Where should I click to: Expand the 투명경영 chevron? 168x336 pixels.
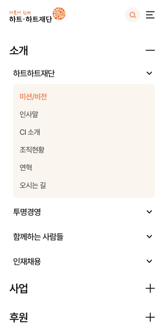point(149,212)
